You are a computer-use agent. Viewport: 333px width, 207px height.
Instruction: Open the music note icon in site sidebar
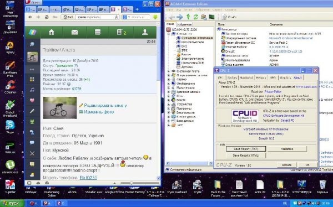32,90
